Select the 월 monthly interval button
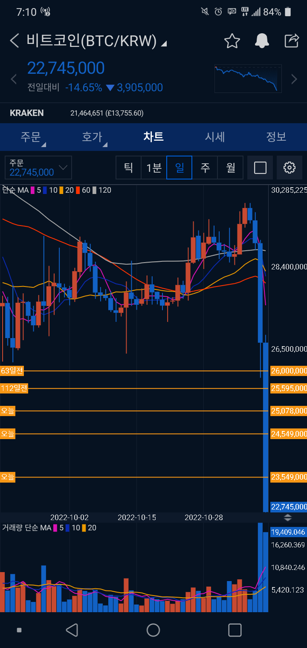 [x=231, y=168]
